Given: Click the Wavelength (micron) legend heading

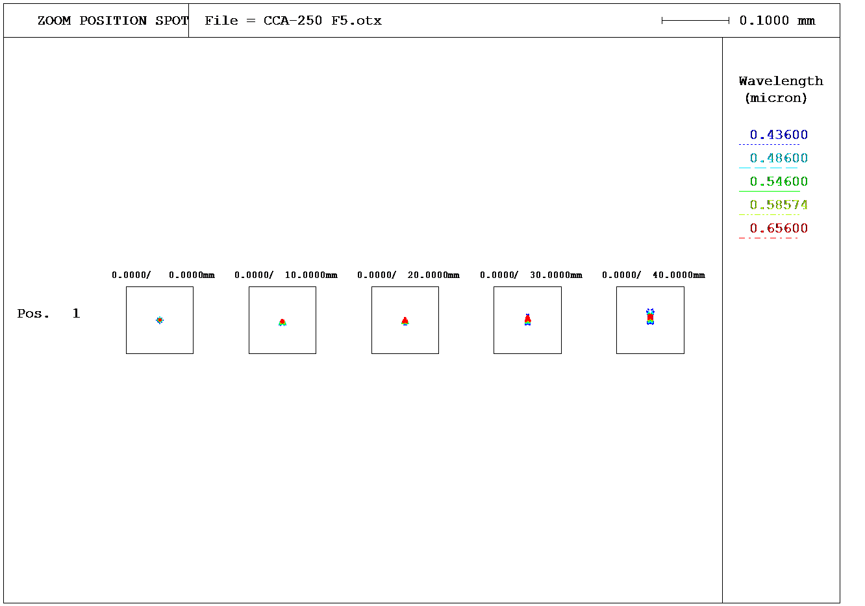Looking at the screenshot, I should tap(780, 90).
